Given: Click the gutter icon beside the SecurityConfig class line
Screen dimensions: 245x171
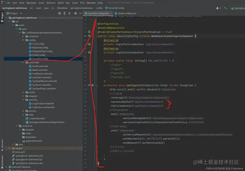Looking at the screenshot, I should [89, 36].
